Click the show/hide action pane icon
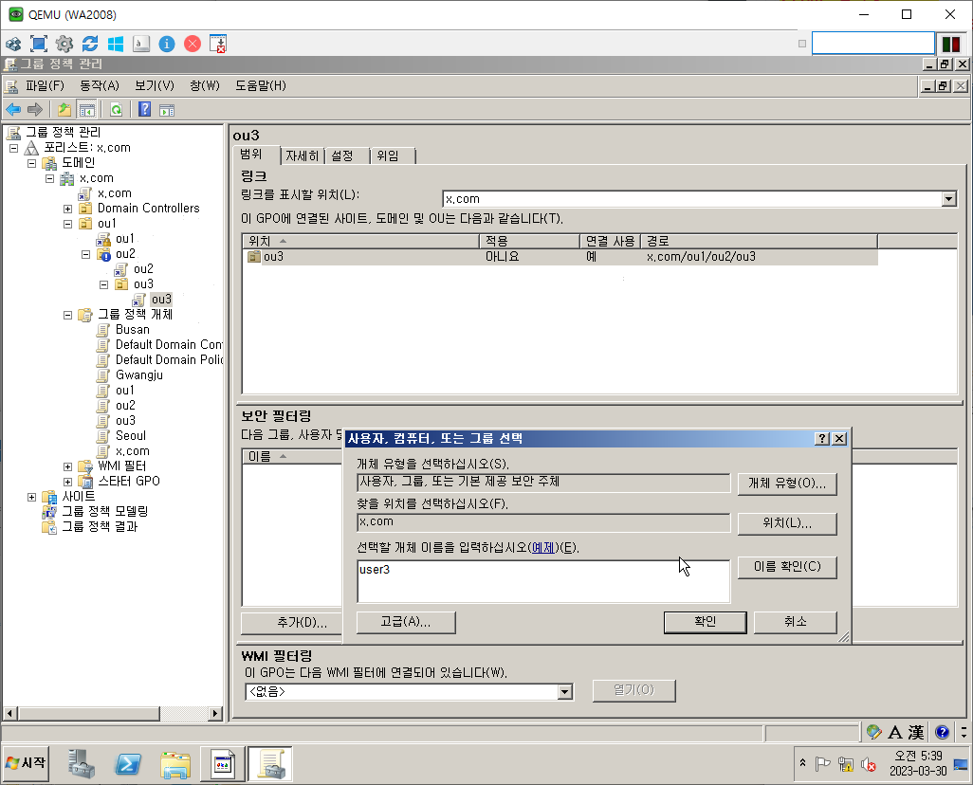Image resolution: width=973 pixels, height=785 pixels. pos(167,110)
